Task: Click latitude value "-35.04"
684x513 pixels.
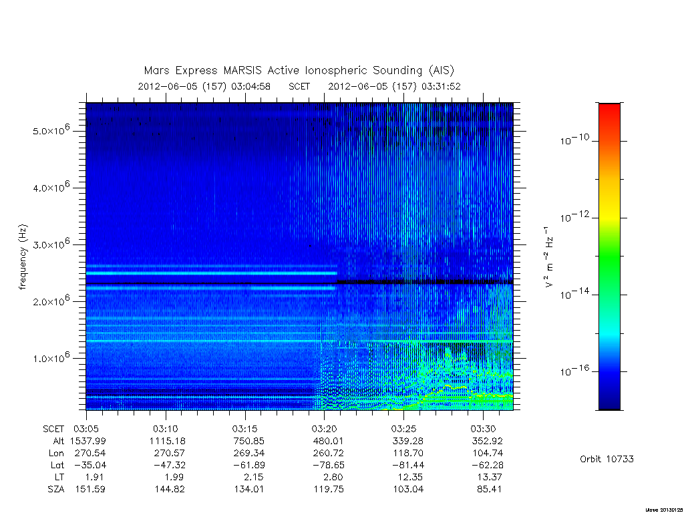Action: click(89, 466)
